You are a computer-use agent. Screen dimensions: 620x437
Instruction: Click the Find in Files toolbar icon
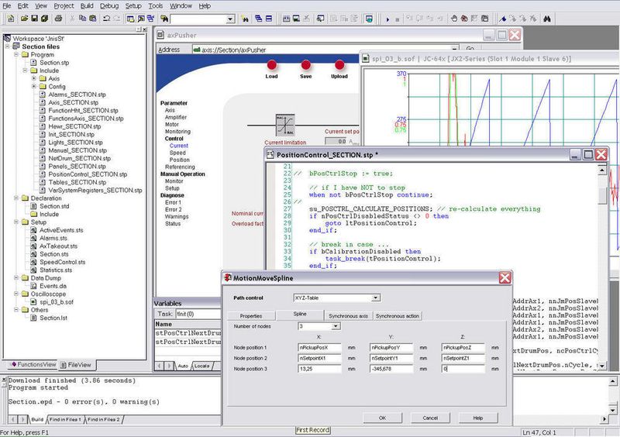pyautogui.click(x=164, y=18)
